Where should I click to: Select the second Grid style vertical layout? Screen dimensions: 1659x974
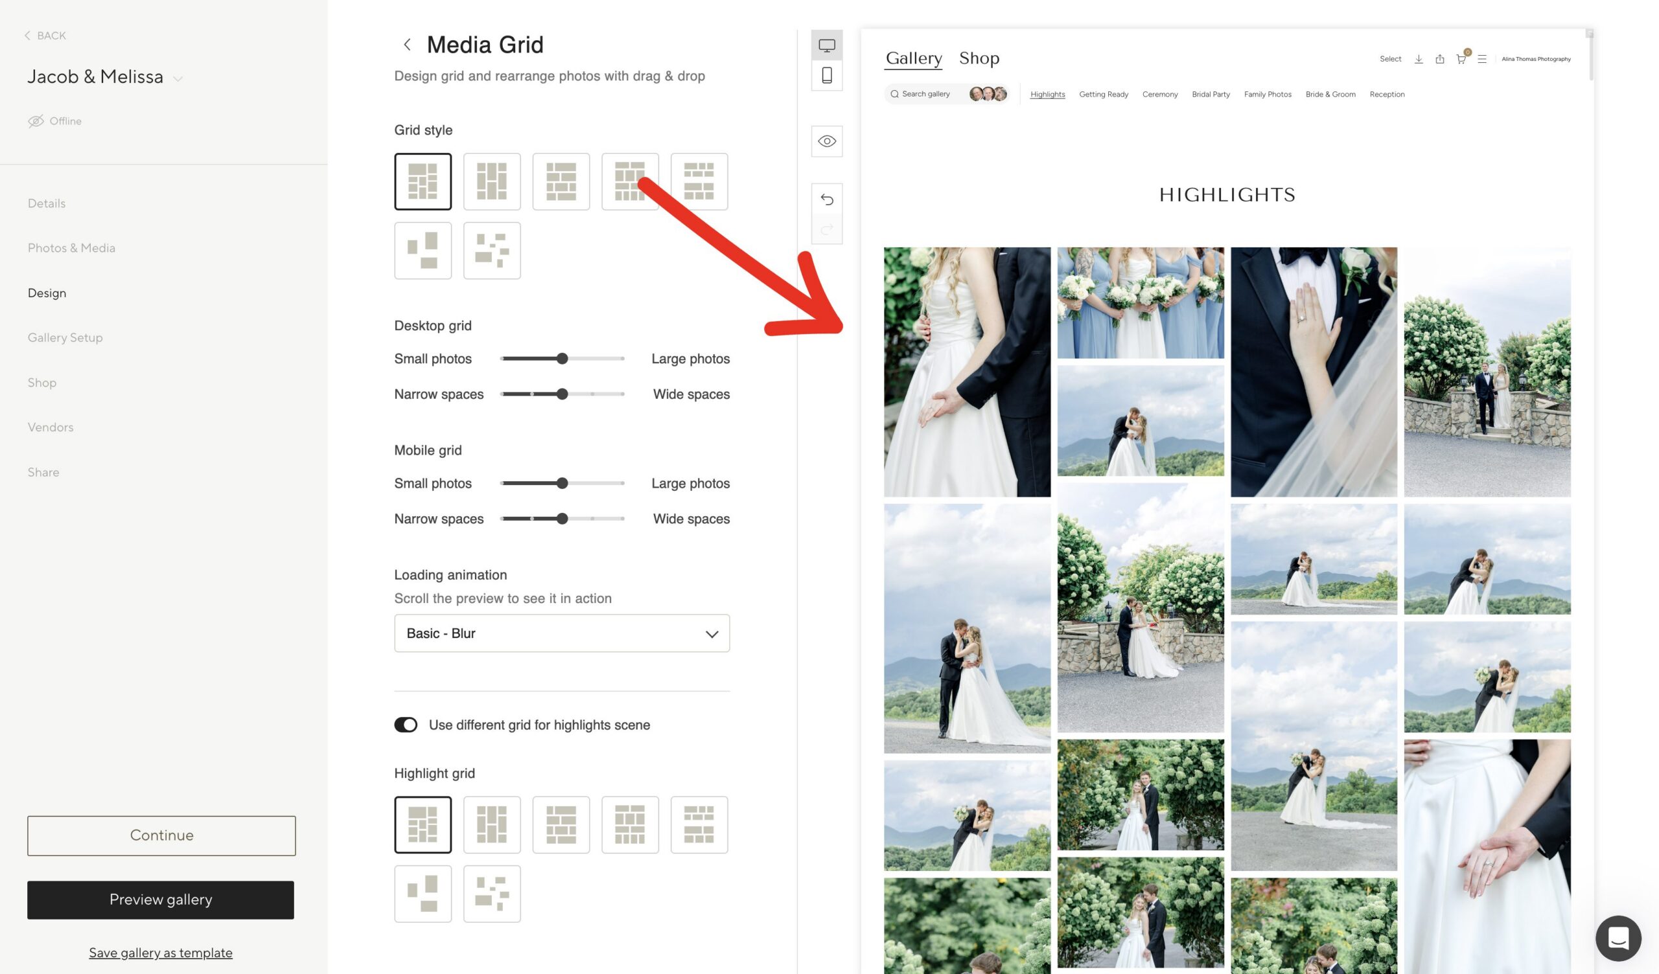492,181
